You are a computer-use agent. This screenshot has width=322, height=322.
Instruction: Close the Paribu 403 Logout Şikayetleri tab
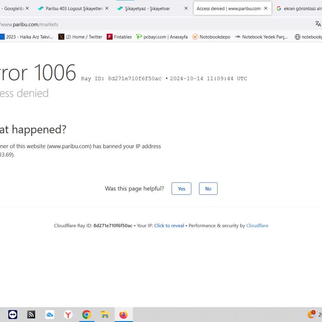pos(107,8)
